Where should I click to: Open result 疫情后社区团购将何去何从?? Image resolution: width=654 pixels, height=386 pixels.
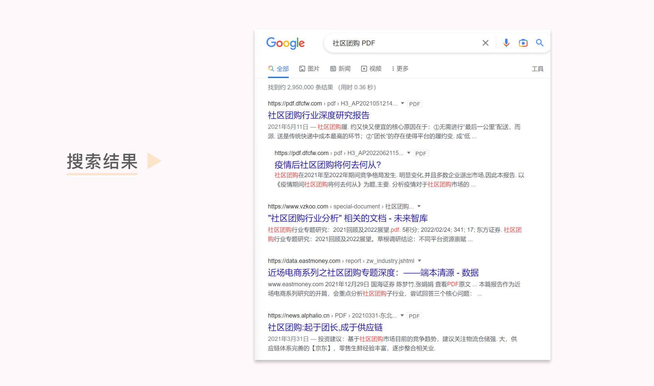(327, 165)
